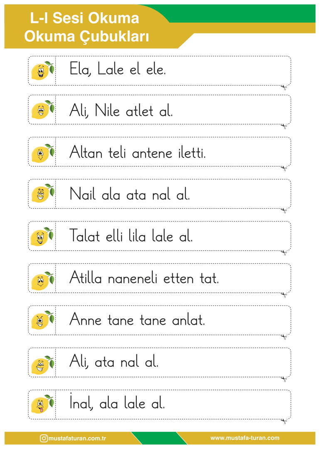This screenshot has width=320, height=449.
Task: Click the lemon icon beside "Ela, Lale el ele."
Action: [42, 70]
